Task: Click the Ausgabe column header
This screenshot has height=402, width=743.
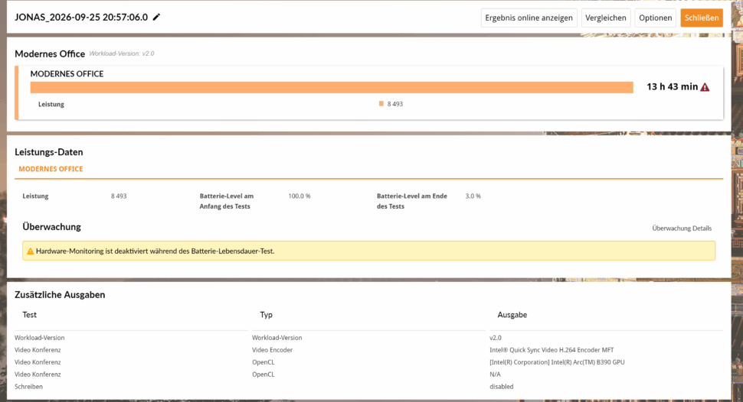Action: click(x=512, y=315)
